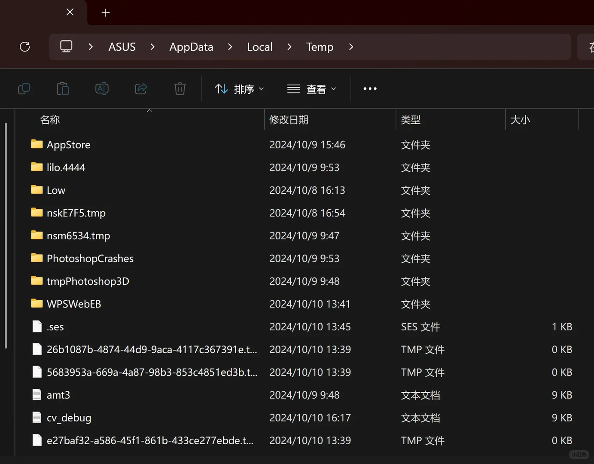Select the file name amt3
This screenshot has height=464, width=594.
point(58,395)
